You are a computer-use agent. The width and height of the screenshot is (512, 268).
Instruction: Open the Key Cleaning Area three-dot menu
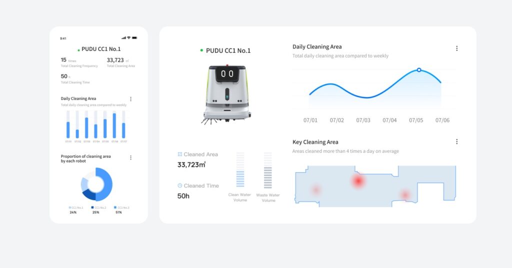pyautogui.click(x=456, y=142)
